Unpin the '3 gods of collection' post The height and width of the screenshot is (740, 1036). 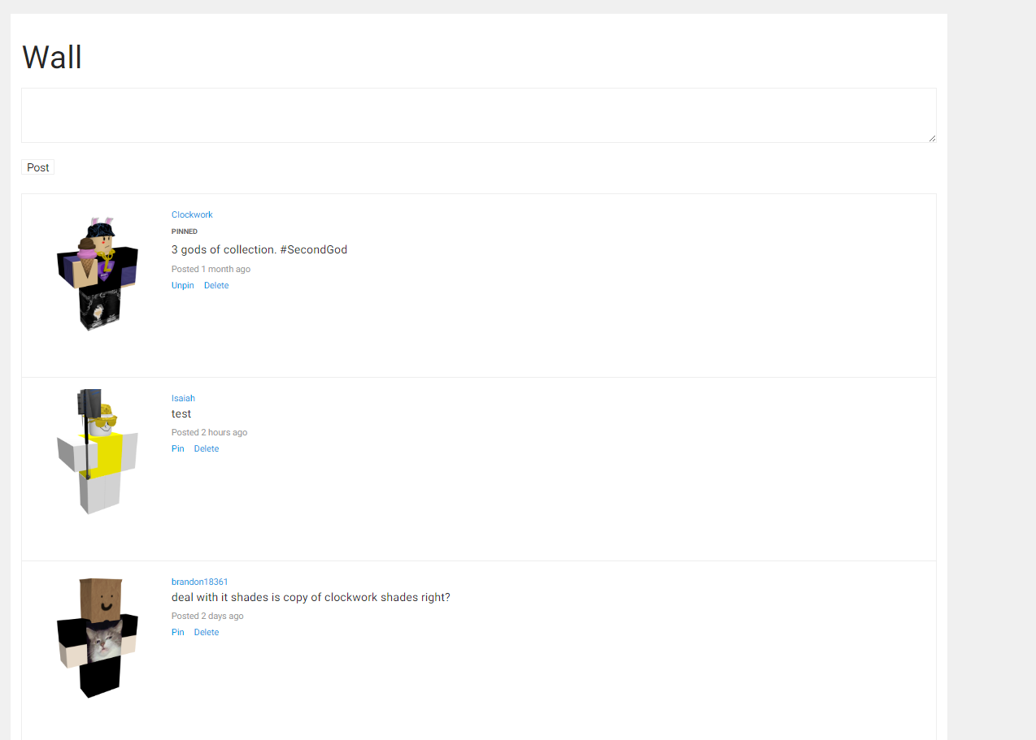tap(182, 285)
